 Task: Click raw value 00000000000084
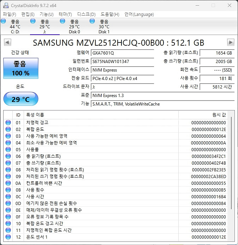[x=209, y=204]
